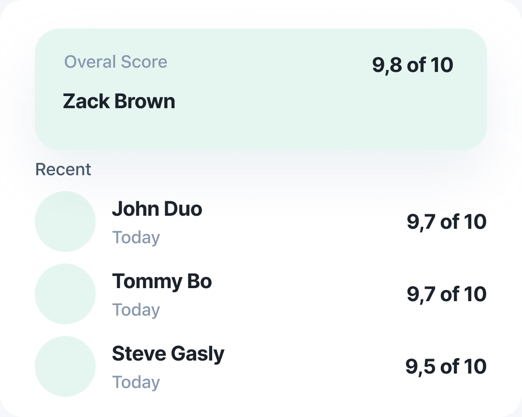Viewport: 522px width, 417px height.
Task: Click Tommy Bo's avatar circle
Action: coord(65,294)
